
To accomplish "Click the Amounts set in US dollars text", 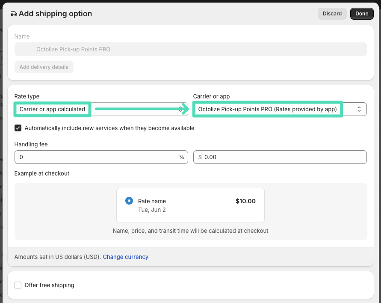I will 58,257.
